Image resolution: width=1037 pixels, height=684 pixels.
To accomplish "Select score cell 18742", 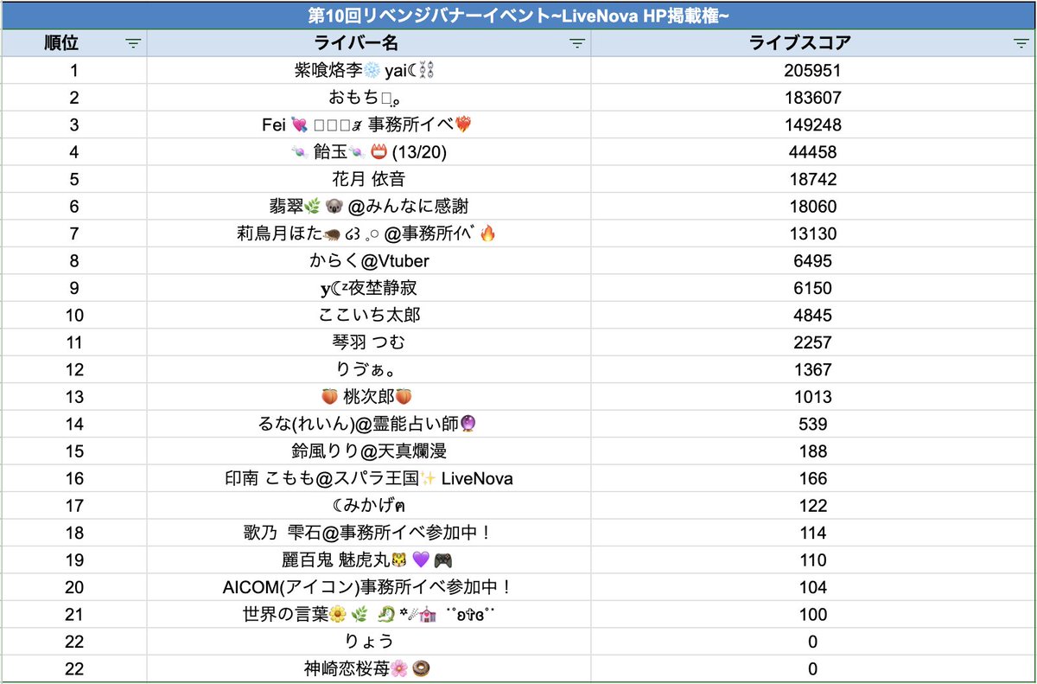I will pos(813,180).
